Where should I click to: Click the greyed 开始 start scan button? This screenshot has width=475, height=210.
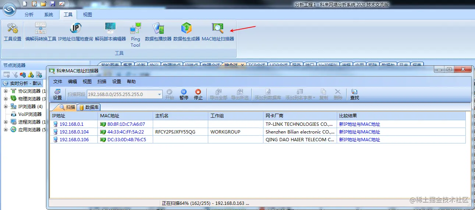[170, 95]
